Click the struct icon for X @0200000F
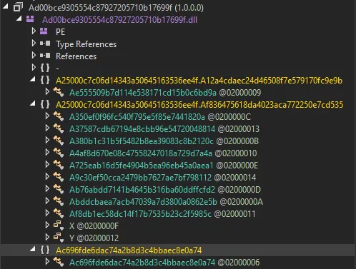 59,225
